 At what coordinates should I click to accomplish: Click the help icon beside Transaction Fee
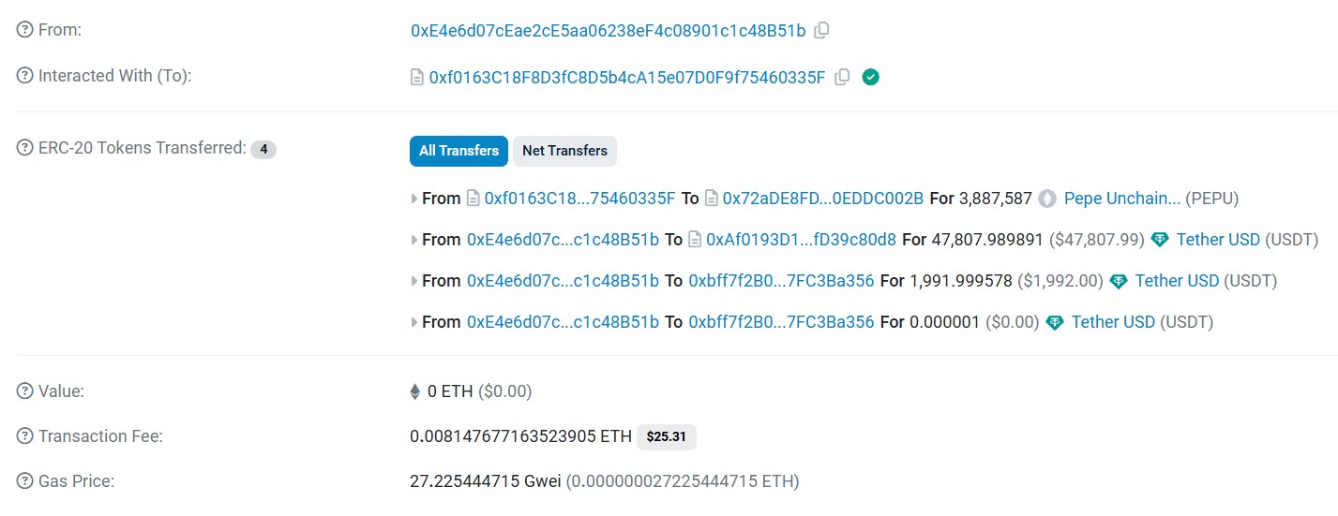[x=25, y=436]
